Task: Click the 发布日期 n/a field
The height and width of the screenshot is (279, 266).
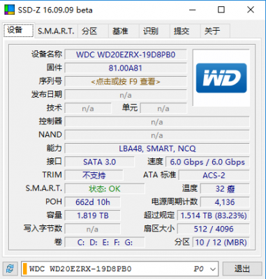Action: [x=126, y=95]
